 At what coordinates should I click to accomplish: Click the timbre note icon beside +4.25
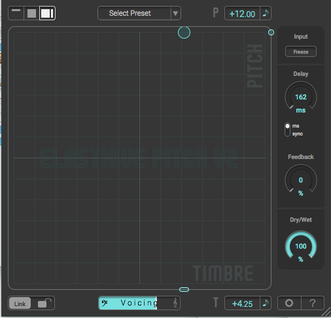[x=266, y=303]
